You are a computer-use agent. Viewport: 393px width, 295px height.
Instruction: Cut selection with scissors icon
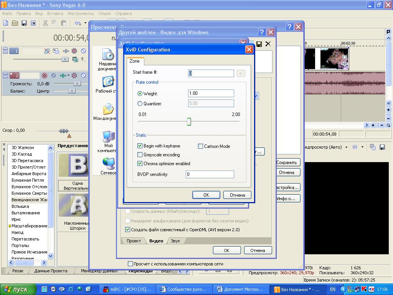(x=45, y=23)
